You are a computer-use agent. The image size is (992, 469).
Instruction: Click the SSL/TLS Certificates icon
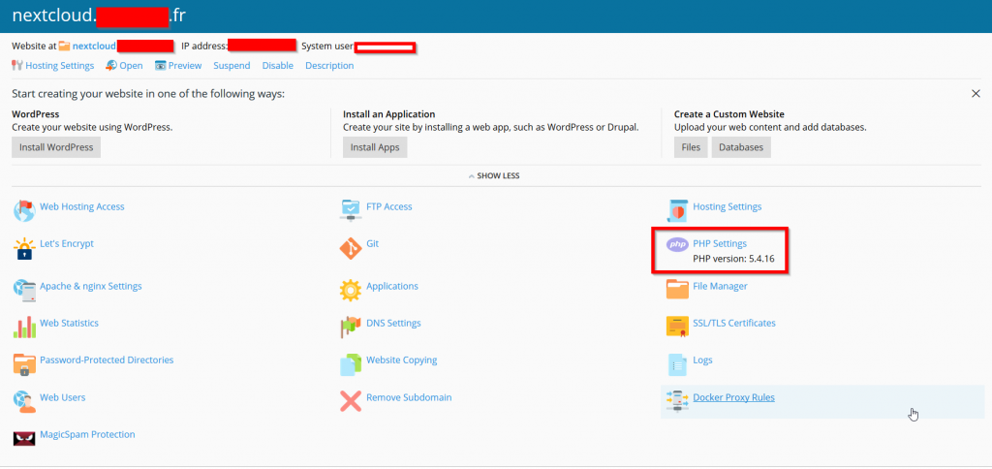(677, 327)
